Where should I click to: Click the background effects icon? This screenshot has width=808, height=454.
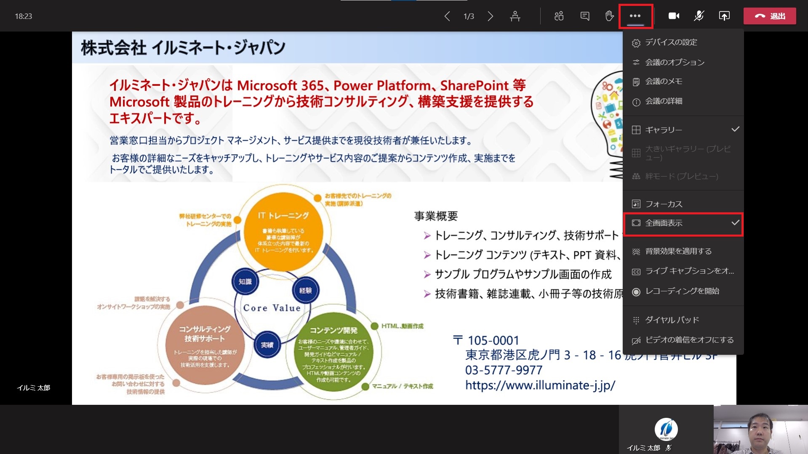point(636,252)
